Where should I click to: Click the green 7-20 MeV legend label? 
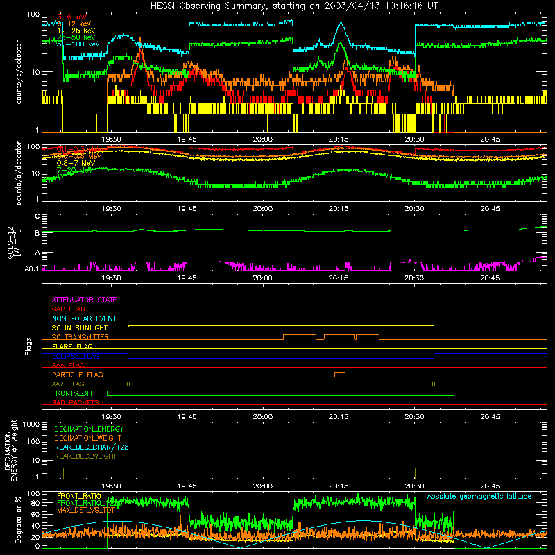(75, 170)
